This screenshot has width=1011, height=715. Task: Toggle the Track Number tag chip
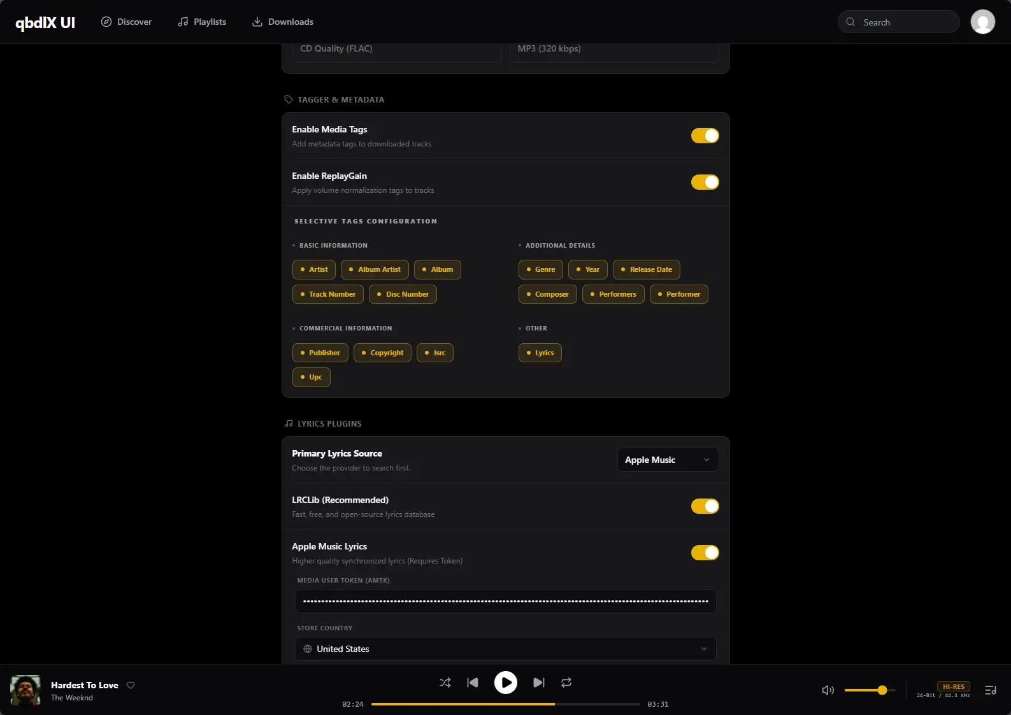click(328, 294)
